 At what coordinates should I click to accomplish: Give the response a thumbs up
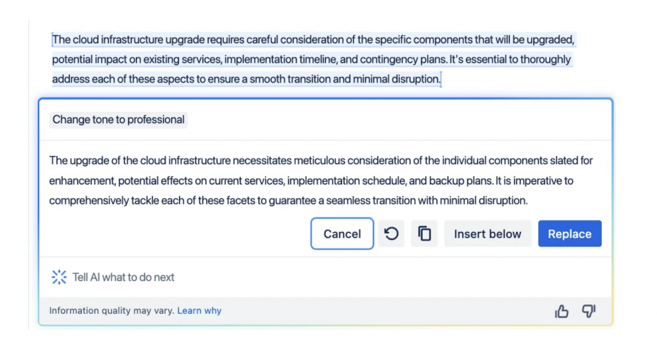[x=562, y=311]
